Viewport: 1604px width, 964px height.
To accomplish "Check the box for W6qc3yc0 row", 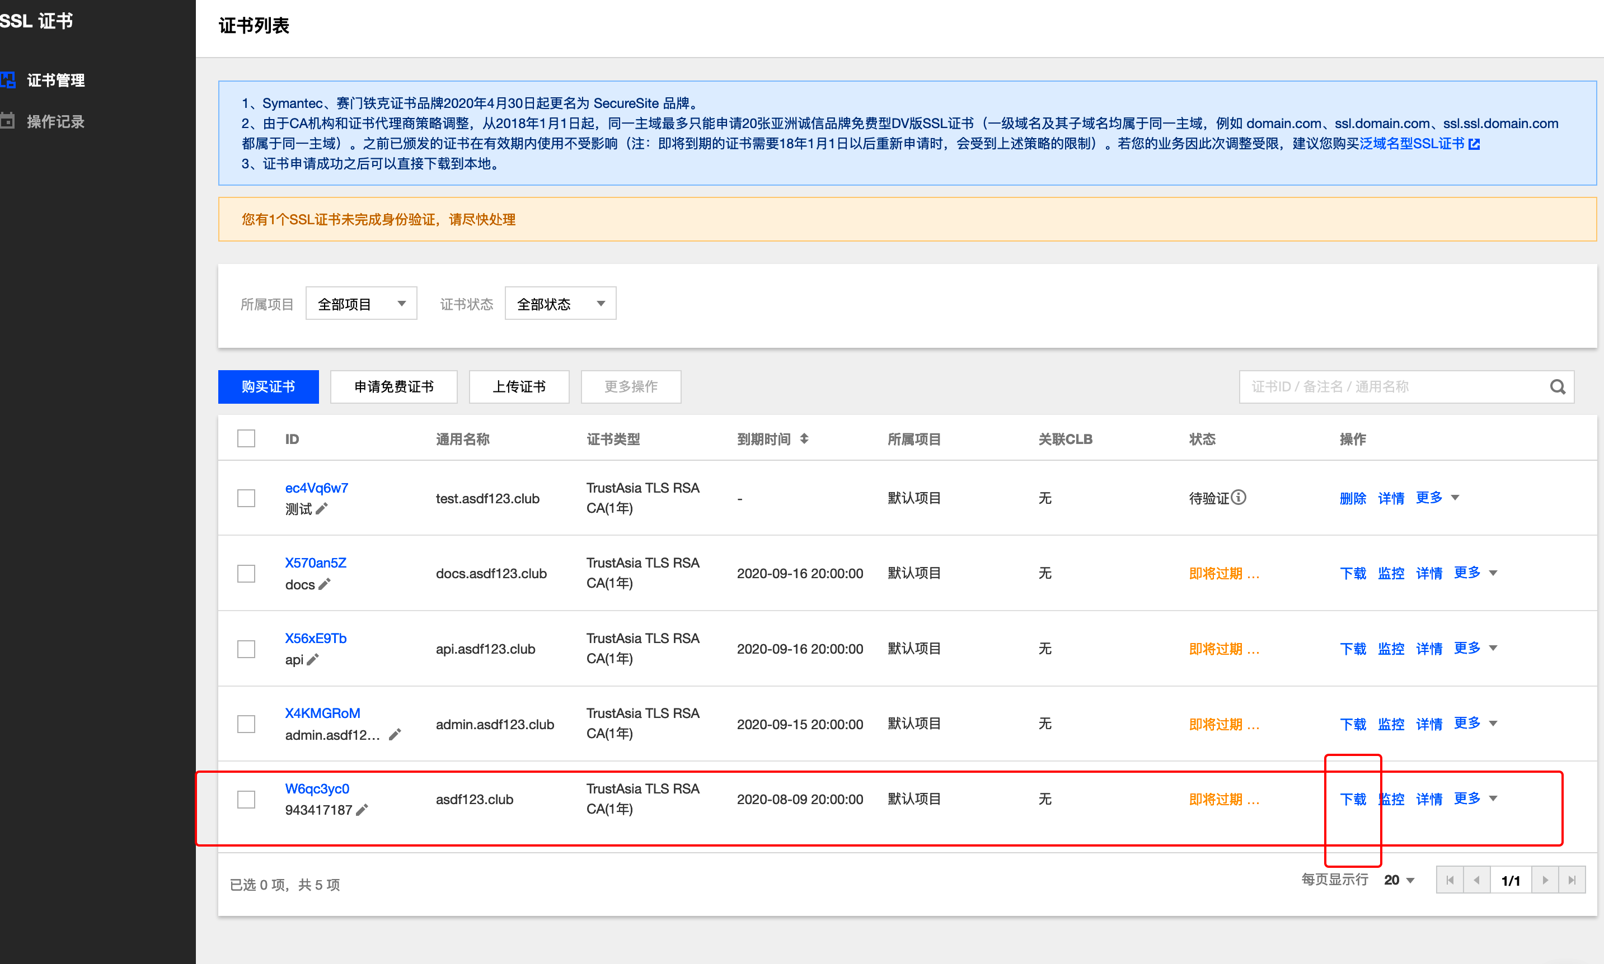I will (x=246, y=799).
